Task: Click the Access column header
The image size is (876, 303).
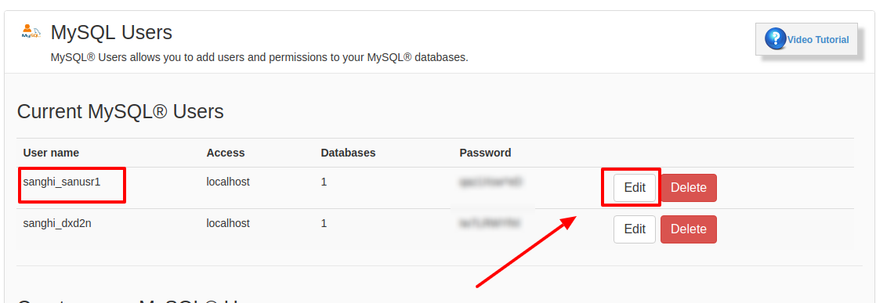Action: (x=226, y=153)
